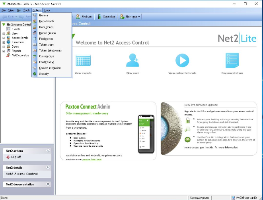The width and height of the screenshot is (263, 200).
Task: Open General options from the menu
Action: [x=52, y=15]
